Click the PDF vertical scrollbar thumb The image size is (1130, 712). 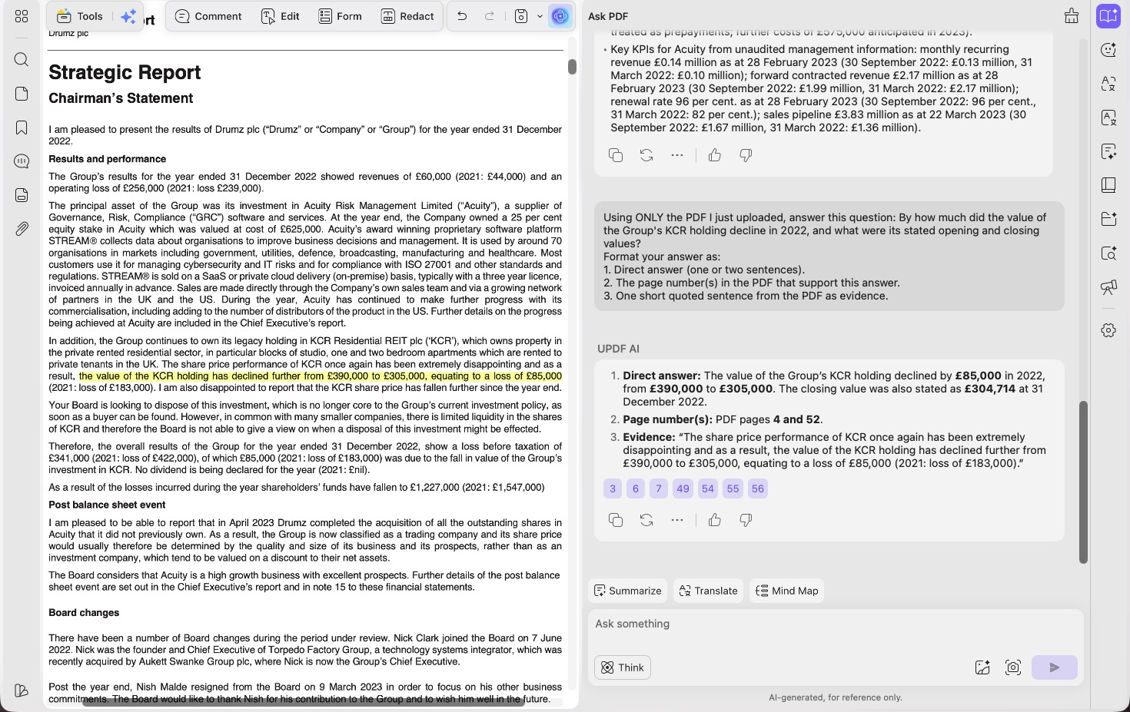572,67
